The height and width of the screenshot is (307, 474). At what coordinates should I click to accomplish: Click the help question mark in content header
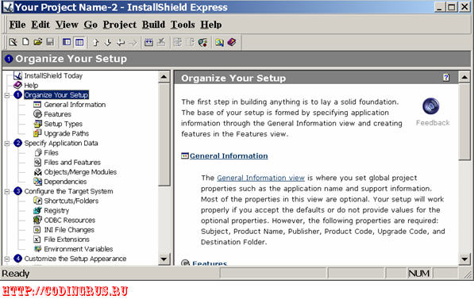pos(446,78)
